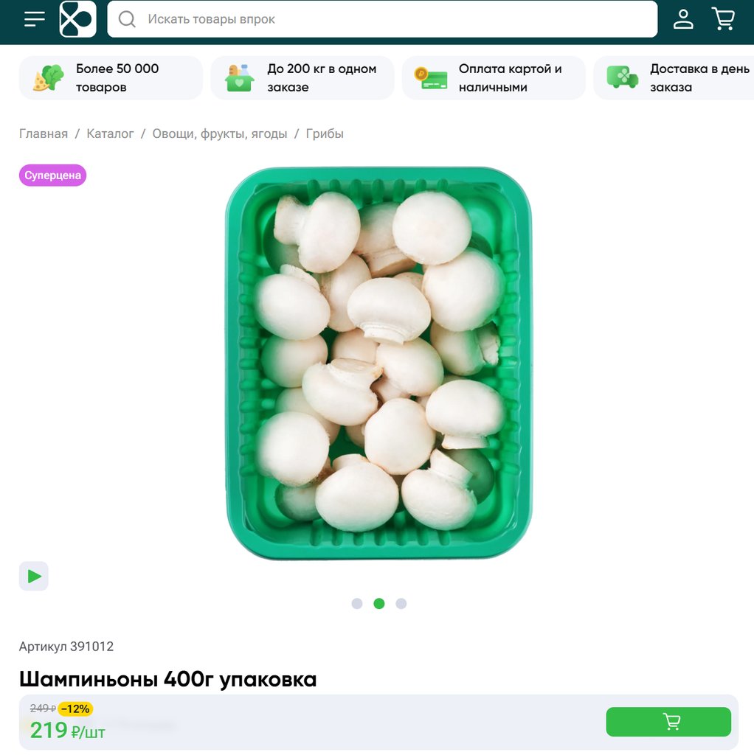Click 'Доставка в день заказа' card

pos(674,78)
